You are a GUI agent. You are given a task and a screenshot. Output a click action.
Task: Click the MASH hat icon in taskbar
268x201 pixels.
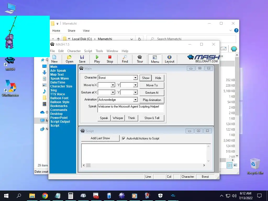pyautogui.click(x=173, y=196)
